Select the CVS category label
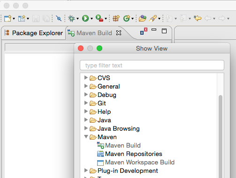Viewport: 236px width, 178px height. pos(104,78)
